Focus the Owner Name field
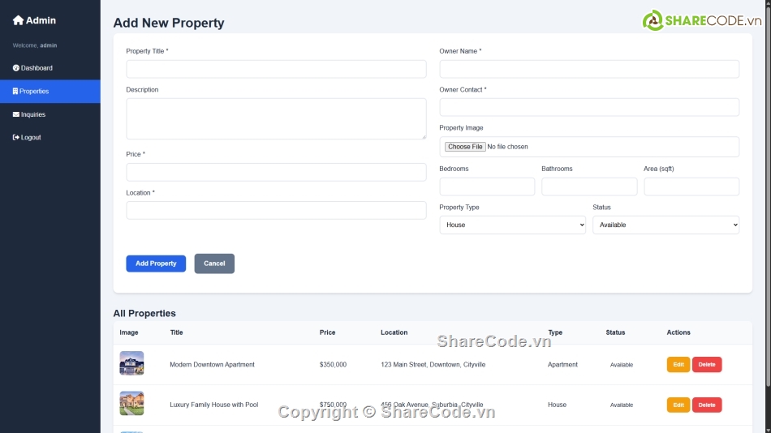Screen dimensions: 771x433 [x=589, y=69]
